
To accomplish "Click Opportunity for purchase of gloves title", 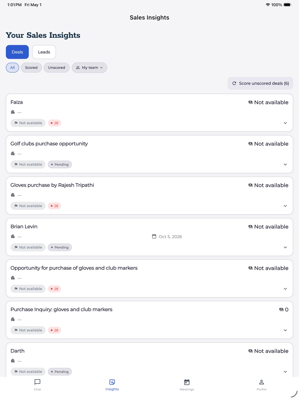I will pos(74,268).
